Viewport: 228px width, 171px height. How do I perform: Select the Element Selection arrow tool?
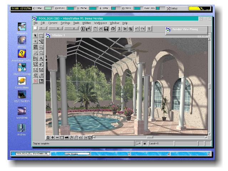click(x=35, y=35)
